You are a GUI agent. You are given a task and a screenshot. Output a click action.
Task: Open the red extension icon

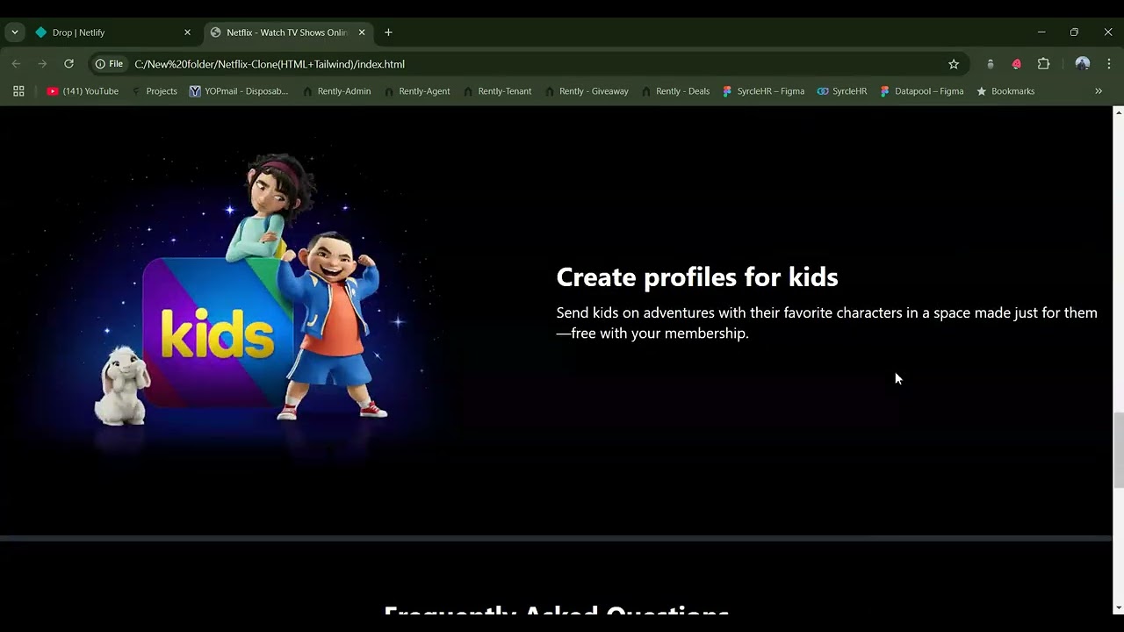[x=1017, y=64]
